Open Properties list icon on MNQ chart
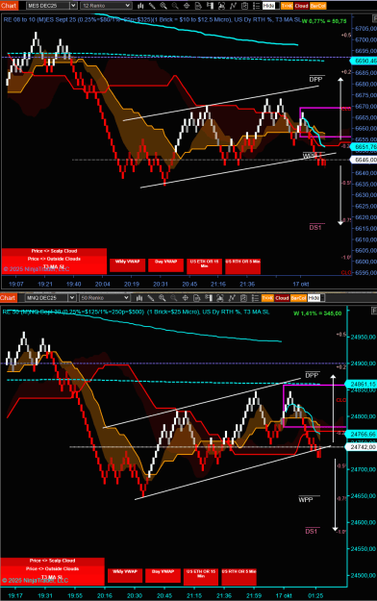The height and width of the screenshot is (601, 377). tap(255, 298)
